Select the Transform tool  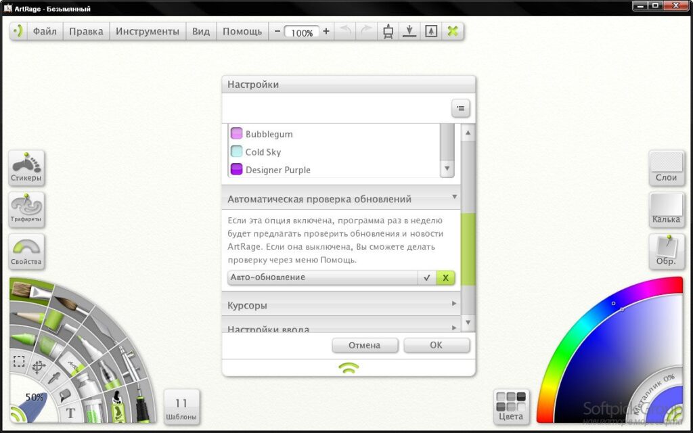[x=39, y=366]
